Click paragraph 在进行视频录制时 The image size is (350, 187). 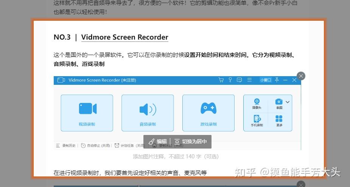[130, 173]
